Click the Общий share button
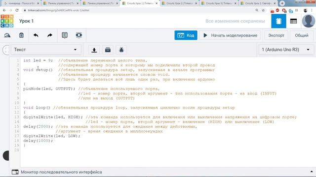Viewport: 316px width, 177px height. (302, 35)
